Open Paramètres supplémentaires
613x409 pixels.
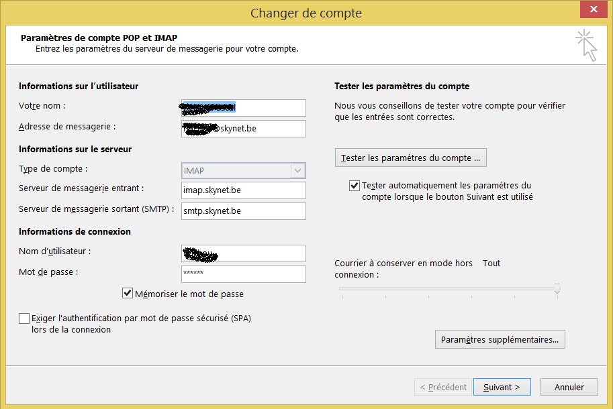500,339
